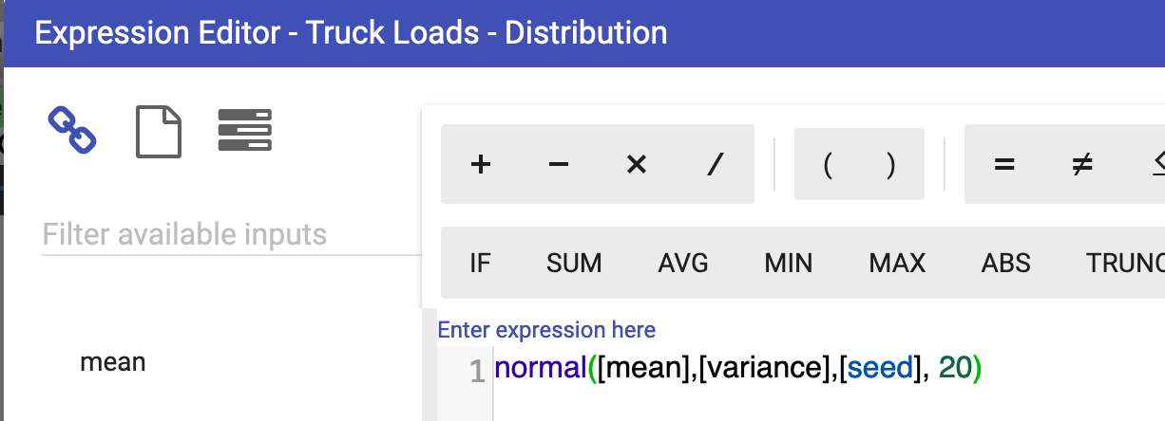Insert an opening parenthesis
Image resolution: width=1165 pixels, height=421 pixels.
(x=828, y=165)
